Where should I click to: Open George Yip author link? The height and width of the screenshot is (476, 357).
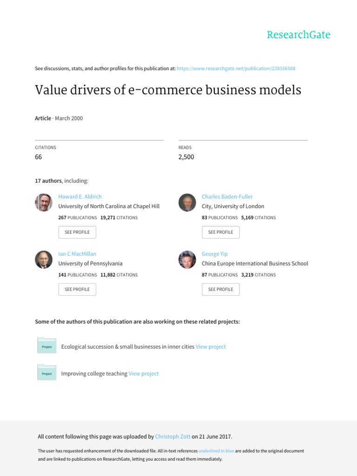click(215, 254)
